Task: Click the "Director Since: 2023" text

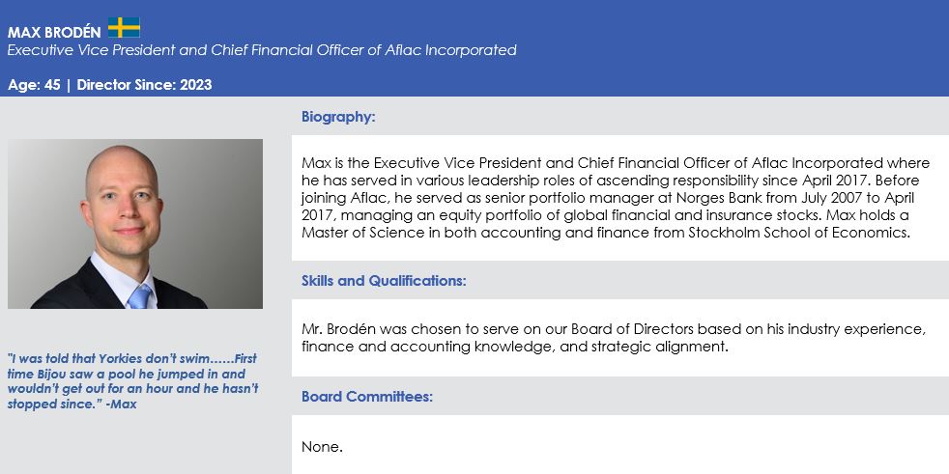Action: point(144,85)
